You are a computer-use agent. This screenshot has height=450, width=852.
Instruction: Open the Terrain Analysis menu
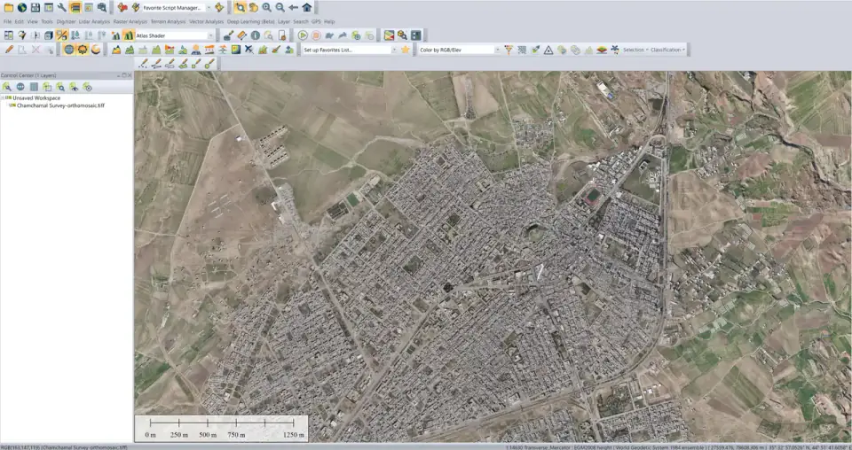[x=168, y=21]
